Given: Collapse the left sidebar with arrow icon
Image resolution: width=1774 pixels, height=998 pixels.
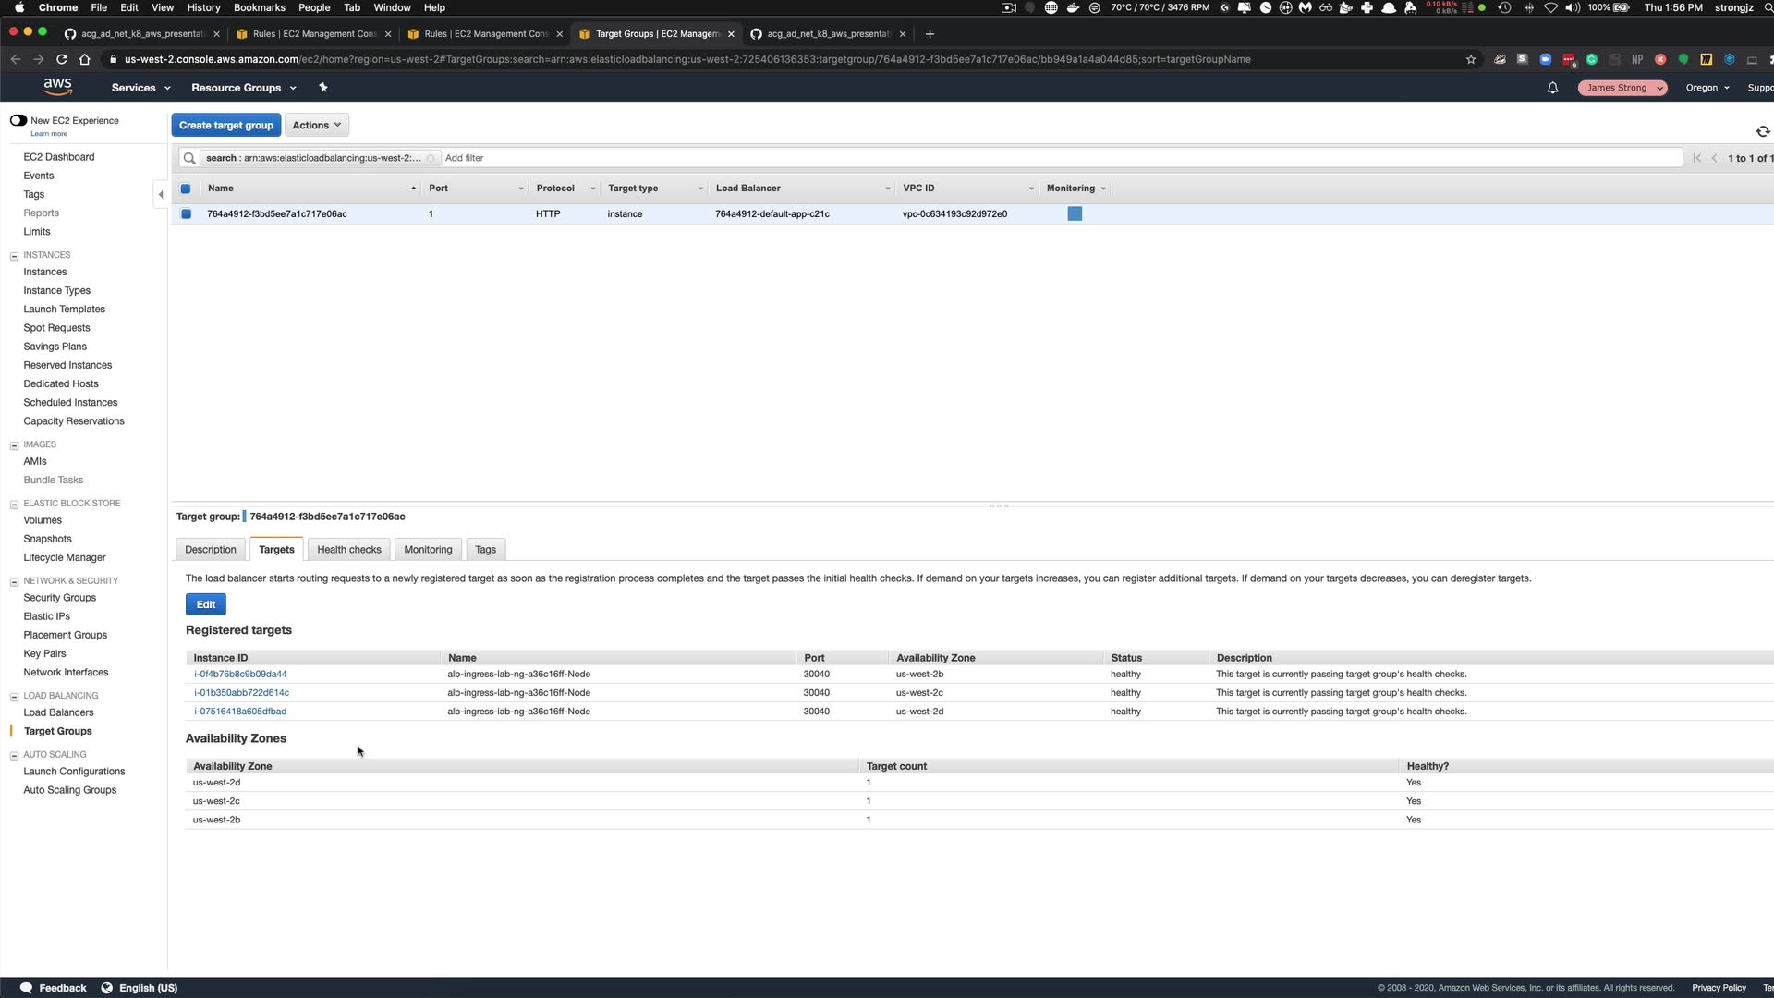Looking at the screenshot, I should (x=161, y=195).
